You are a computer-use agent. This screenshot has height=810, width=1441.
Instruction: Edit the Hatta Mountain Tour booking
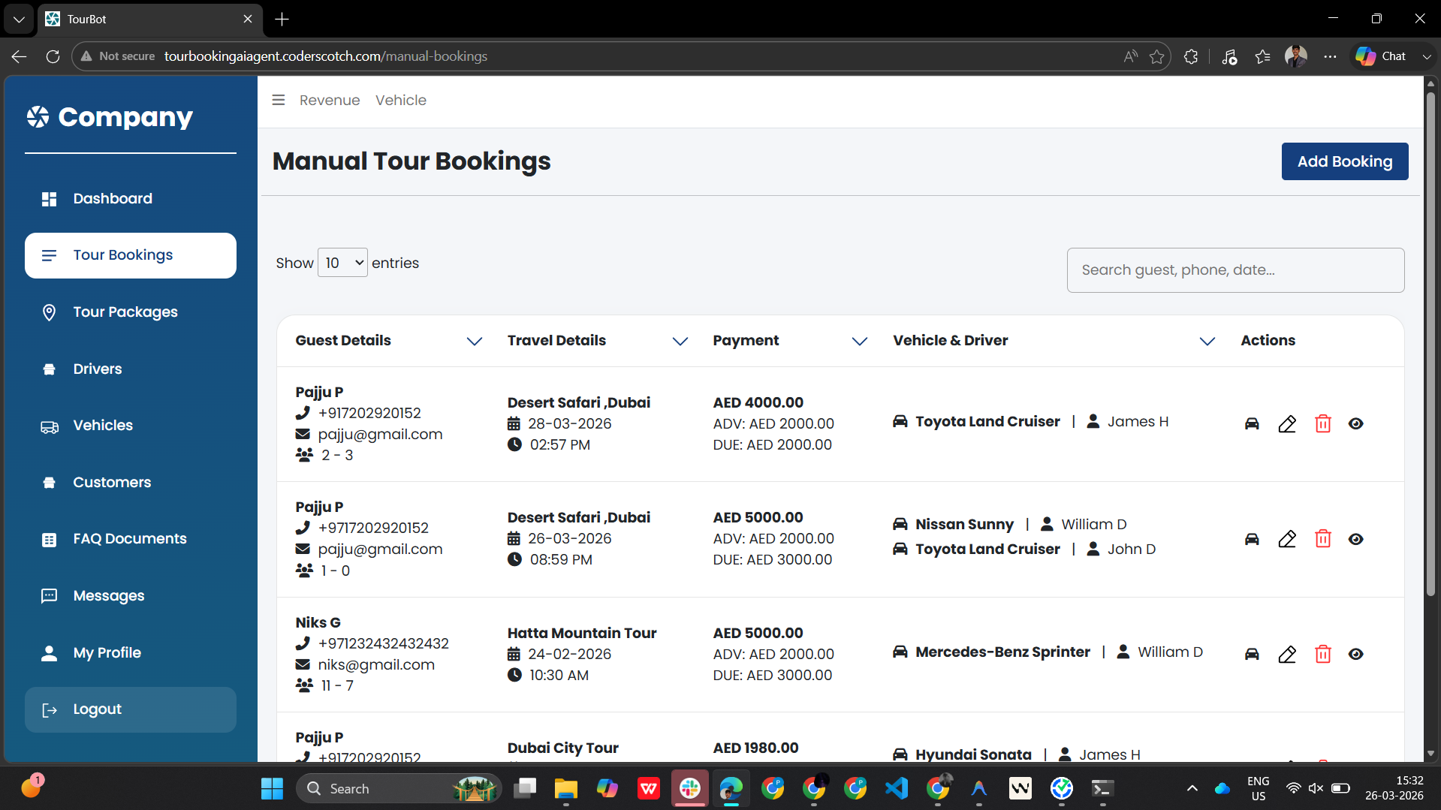pos(1287,654)
